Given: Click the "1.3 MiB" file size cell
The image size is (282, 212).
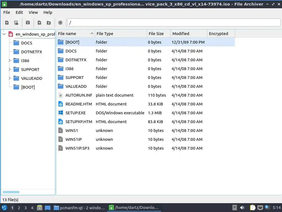Looking at the screenshot, I should point(155,113).
